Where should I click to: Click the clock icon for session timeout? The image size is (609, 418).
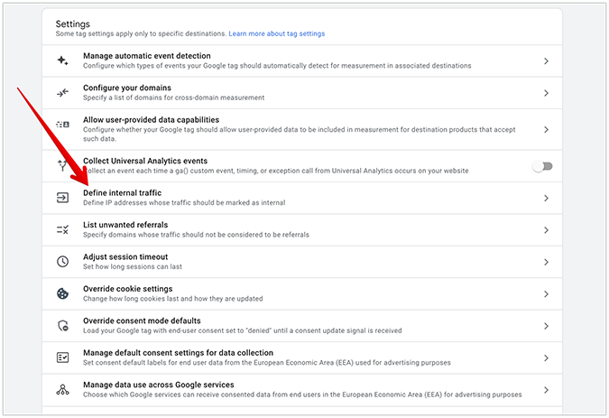tap(62, 262)
